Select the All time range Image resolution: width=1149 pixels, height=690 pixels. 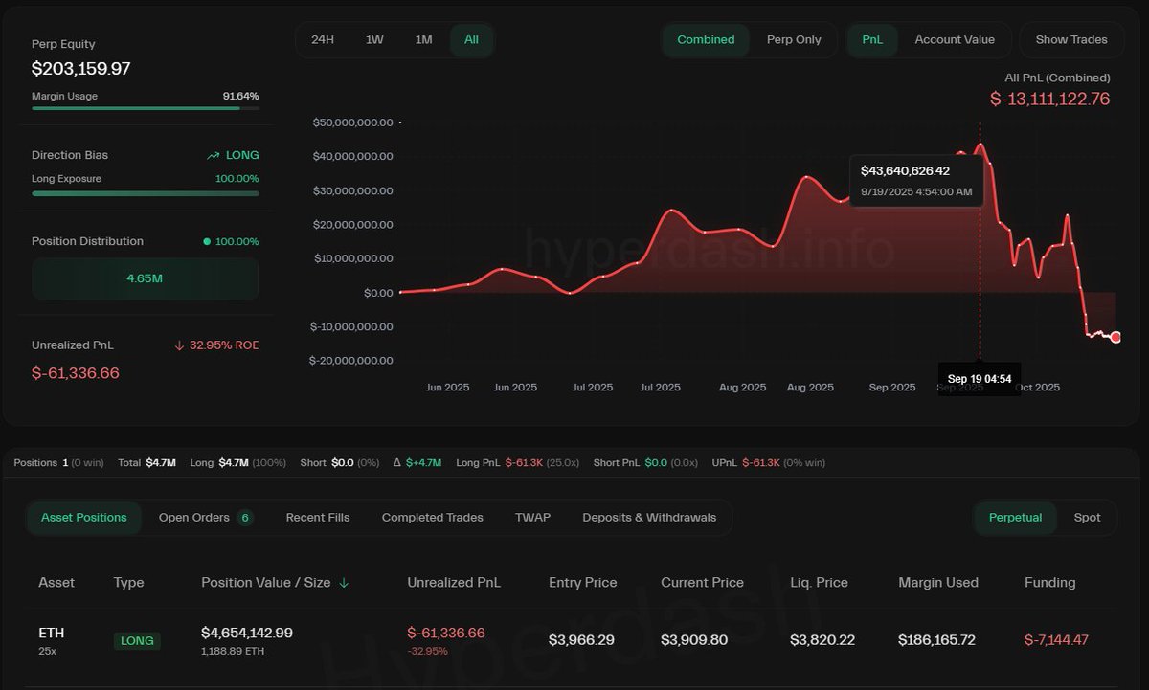[471, 40]
